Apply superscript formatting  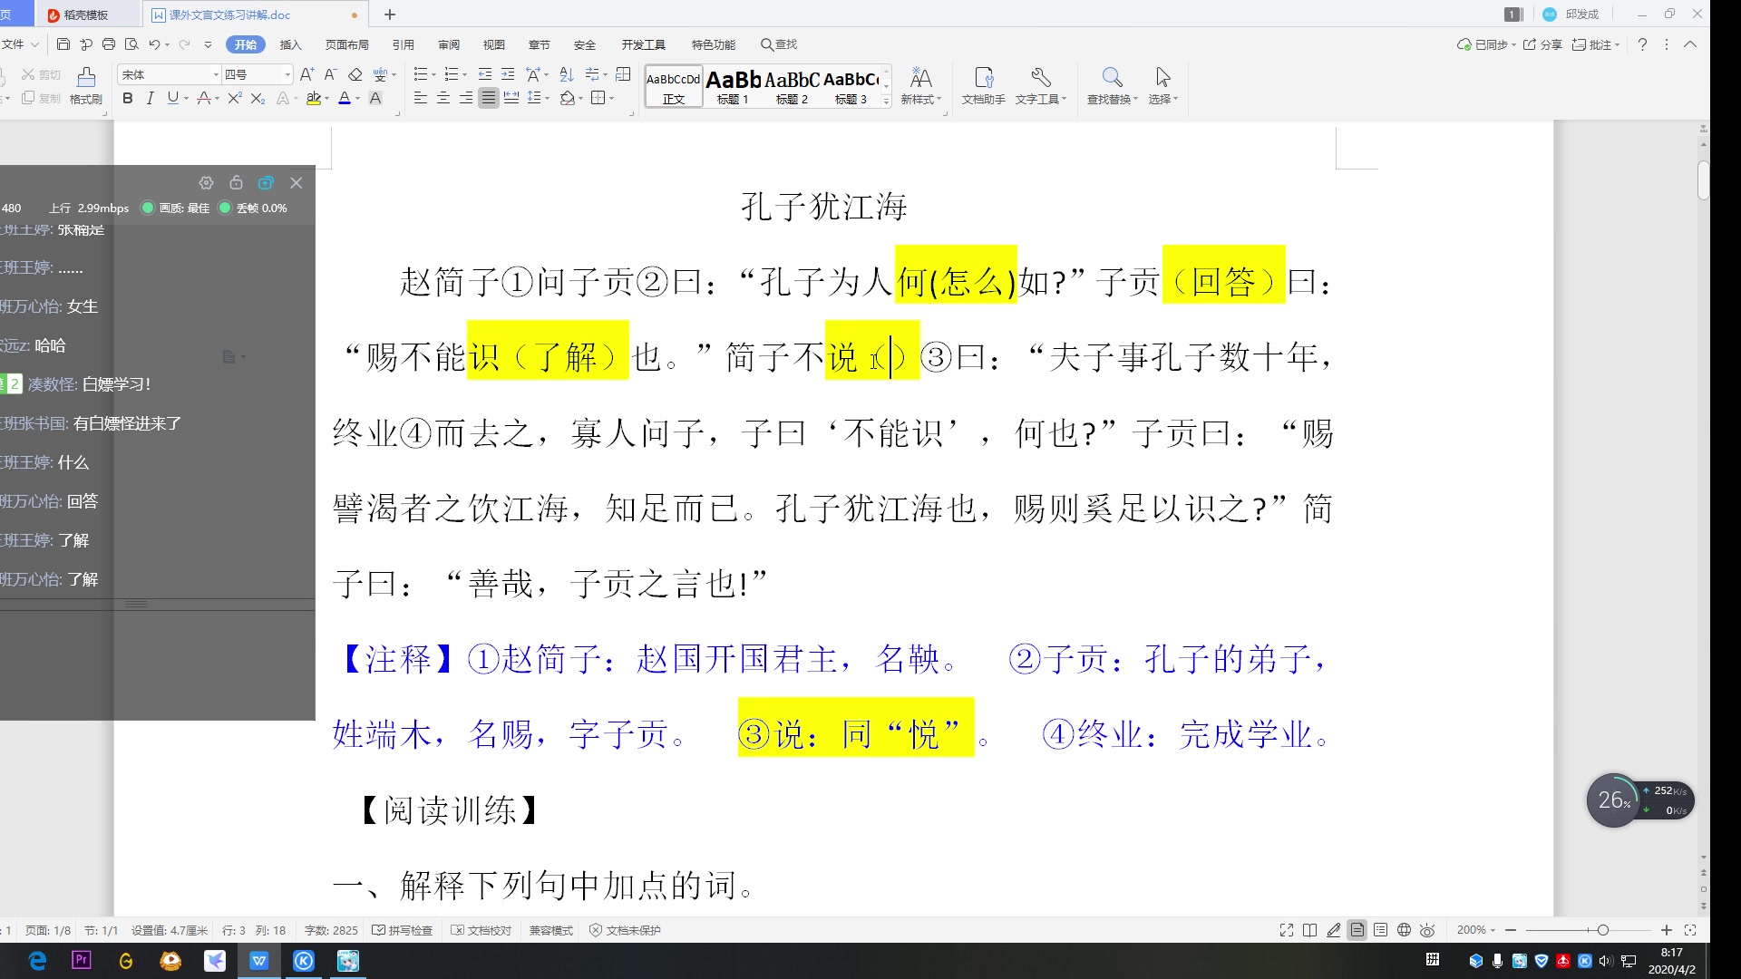pyautogui.click(x=234, y=98)
